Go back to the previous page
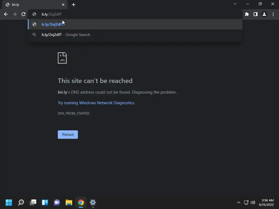This screenshot has height=209, width=279. click(6, 14)
